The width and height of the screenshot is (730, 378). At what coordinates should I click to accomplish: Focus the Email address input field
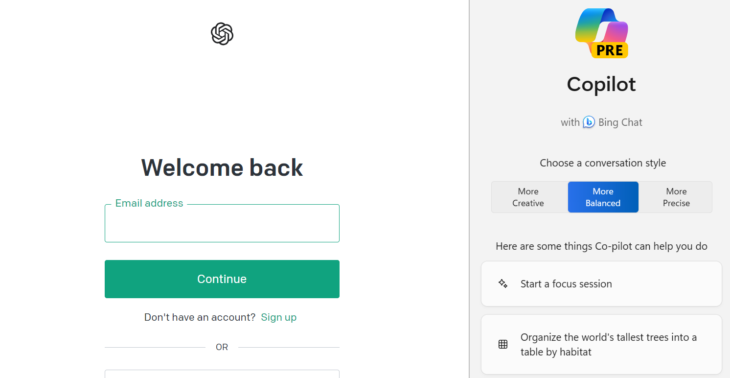pos(222,223)
